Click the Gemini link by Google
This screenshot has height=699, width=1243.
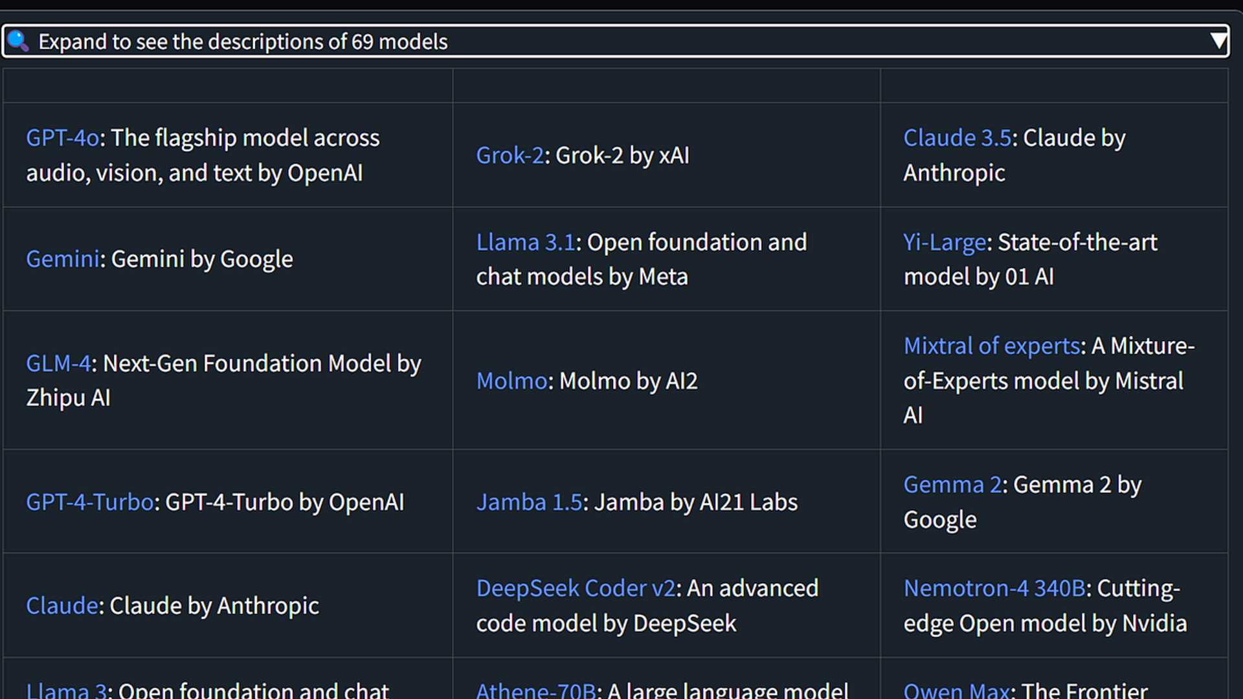click(x=62, y=258)
